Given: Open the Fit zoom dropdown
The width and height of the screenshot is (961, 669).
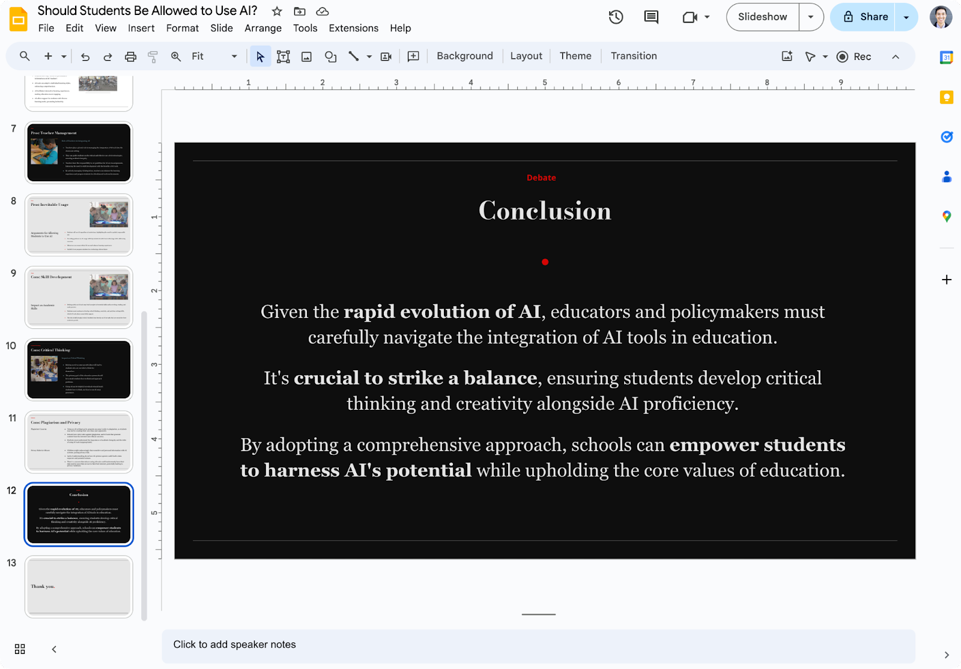Looking at the screenshot, I should coord(234,56).
